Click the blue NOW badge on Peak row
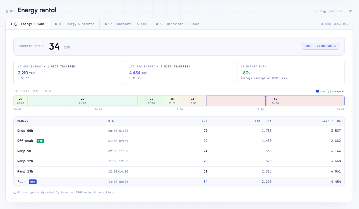Image resolution: width=359 pixels, height=209 pixels. point(33,182)
